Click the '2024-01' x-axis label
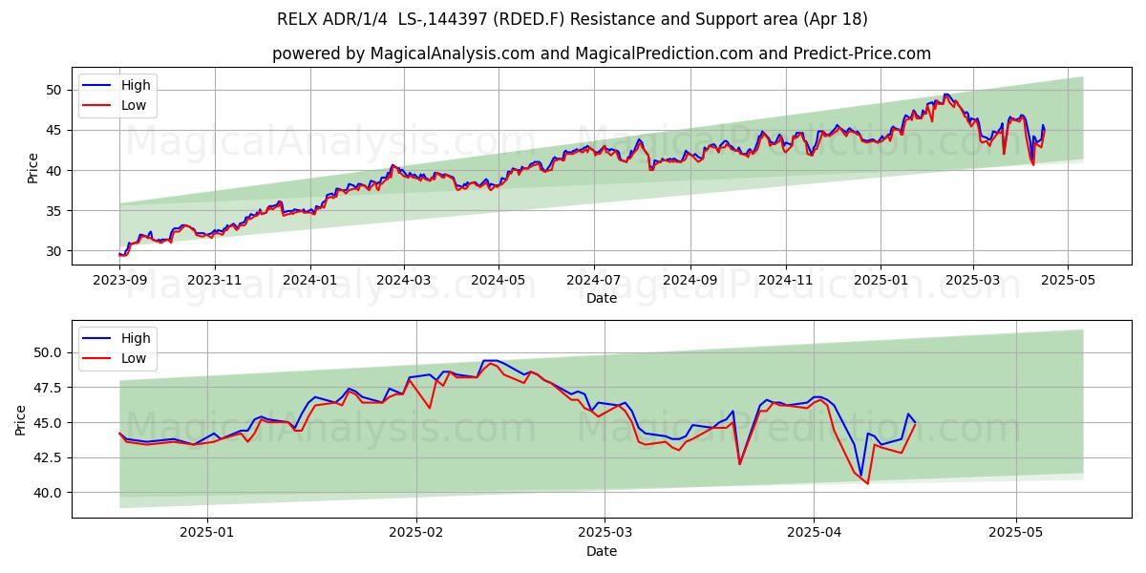 (x=309, y=282)
